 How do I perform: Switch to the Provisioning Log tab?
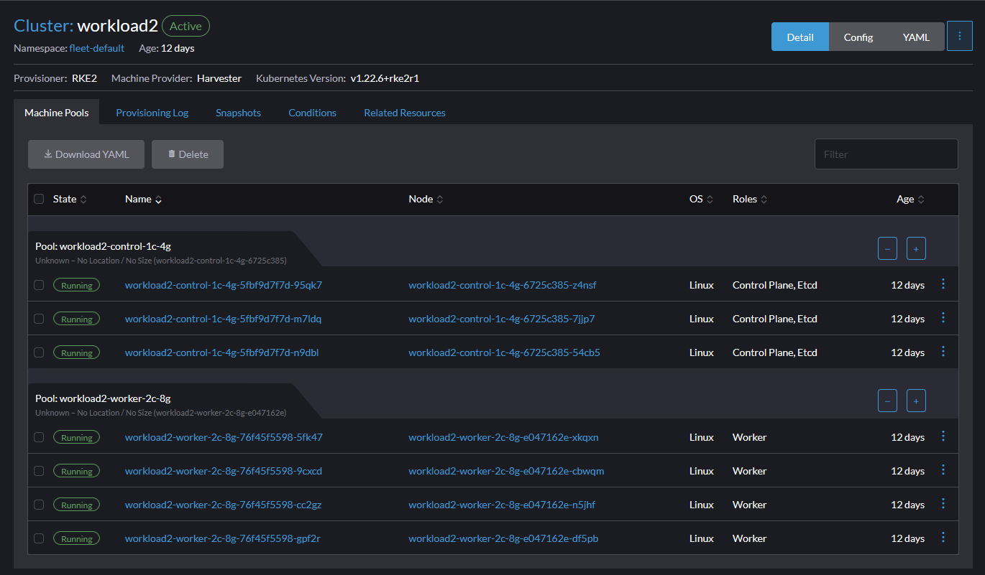(x=152, y=112)
